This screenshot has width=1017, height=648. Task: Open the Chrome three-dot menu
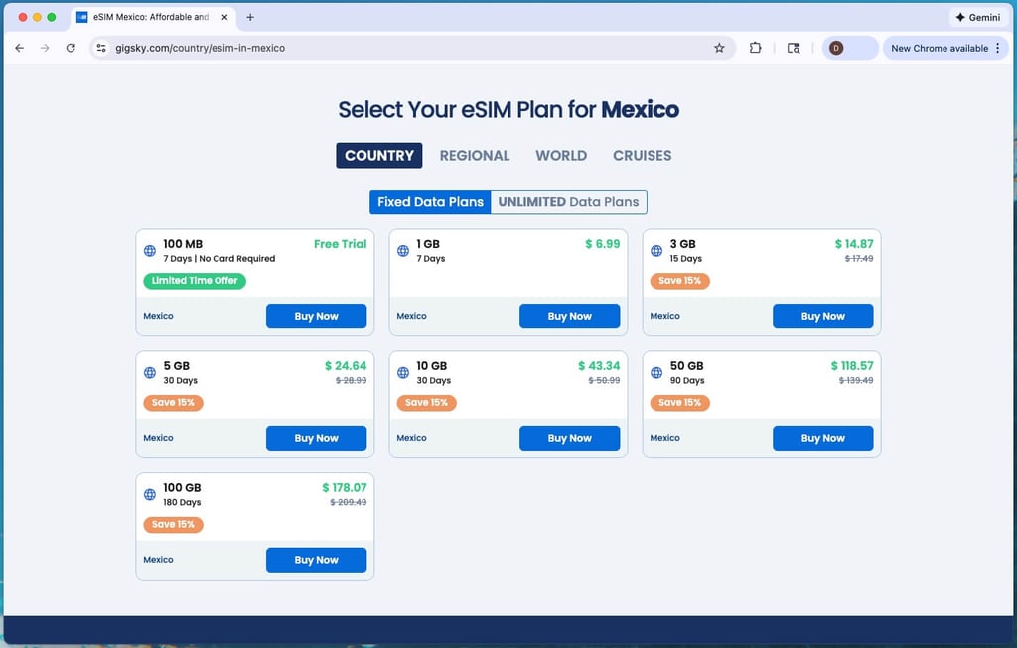coord(997,48)
